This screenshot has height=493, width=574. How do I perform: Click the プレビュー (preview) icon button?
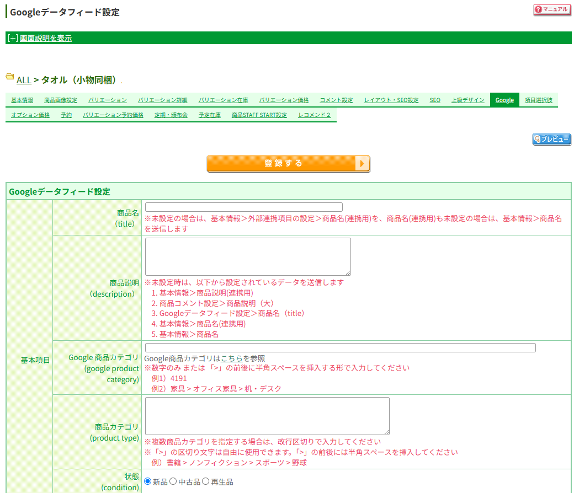(x=551, y=140)
